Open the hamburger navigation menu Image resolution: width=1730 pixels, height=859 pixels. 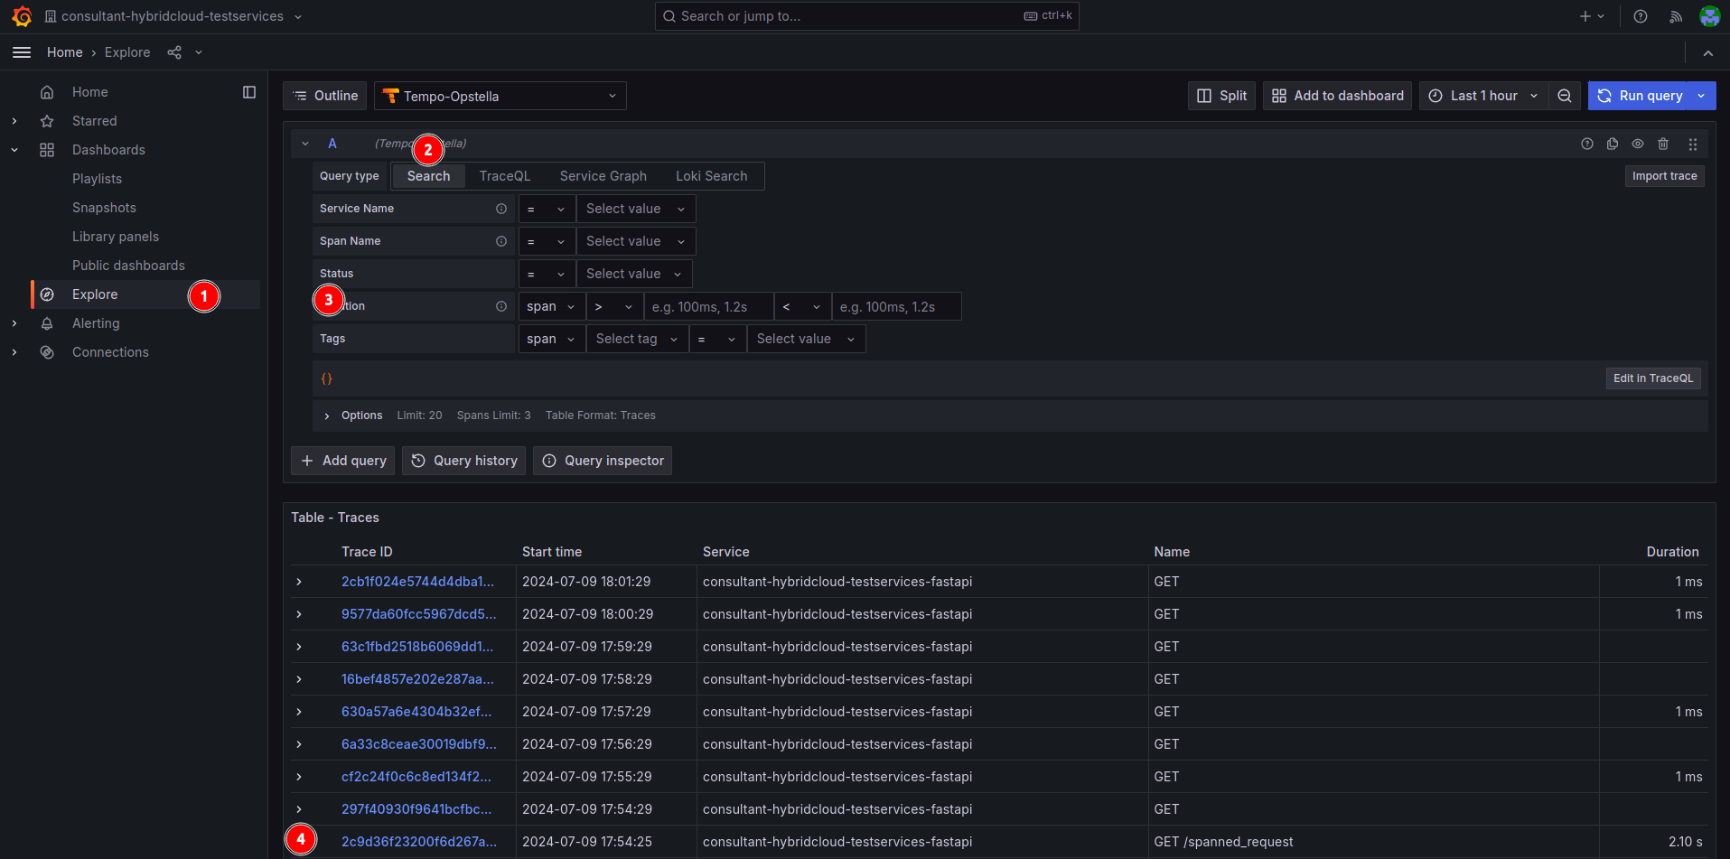[x=22, y=52]
